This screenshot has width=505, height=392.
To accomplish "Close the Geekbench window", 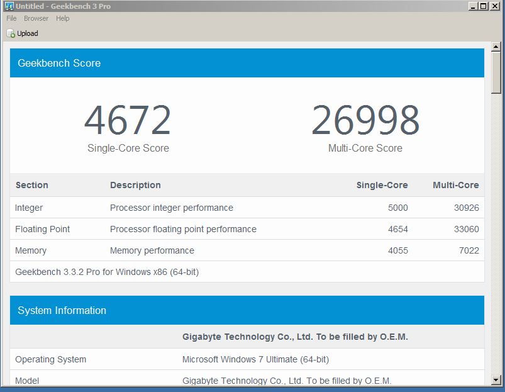I will [x=495, y=6].
